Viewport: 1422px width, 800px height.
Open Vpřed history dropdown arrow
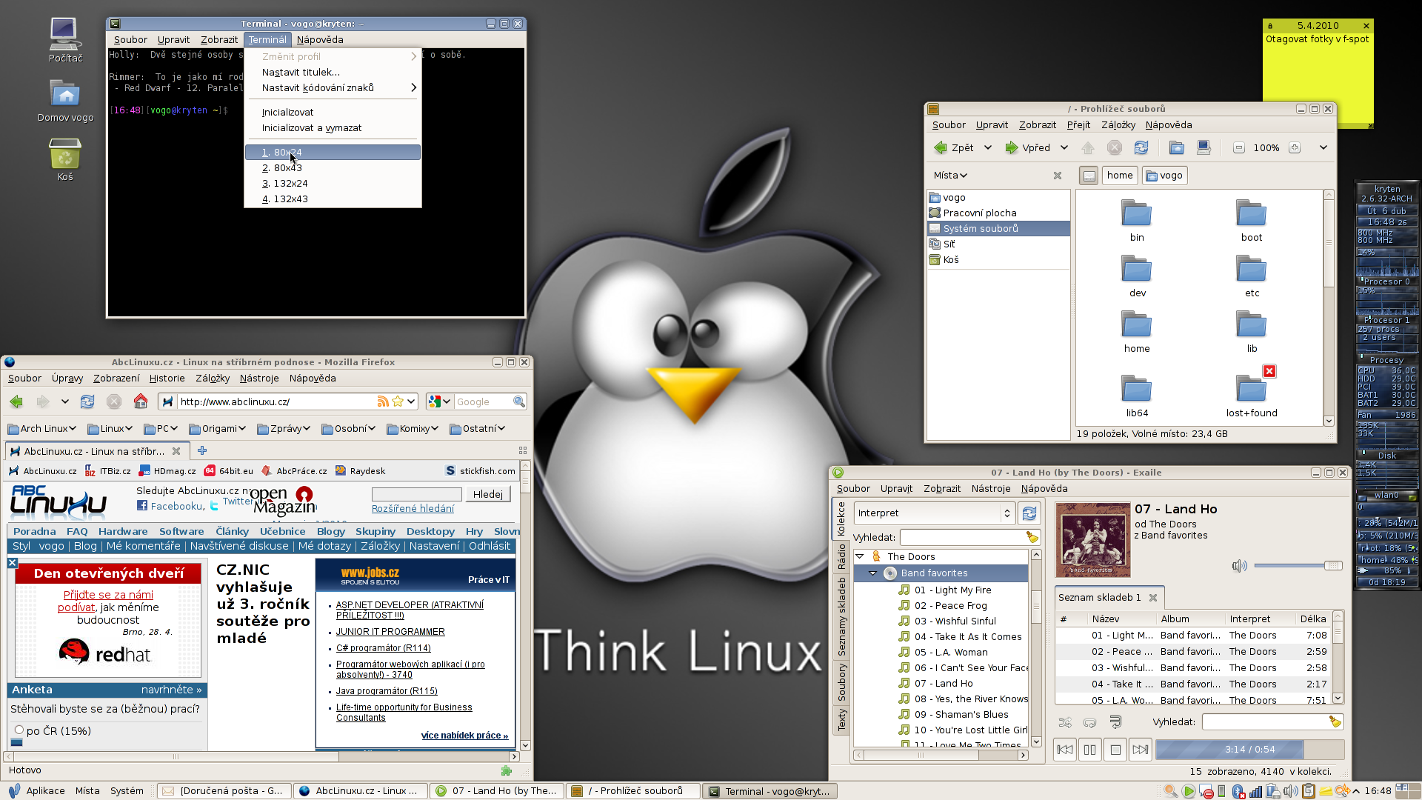tap(1064, 147)
